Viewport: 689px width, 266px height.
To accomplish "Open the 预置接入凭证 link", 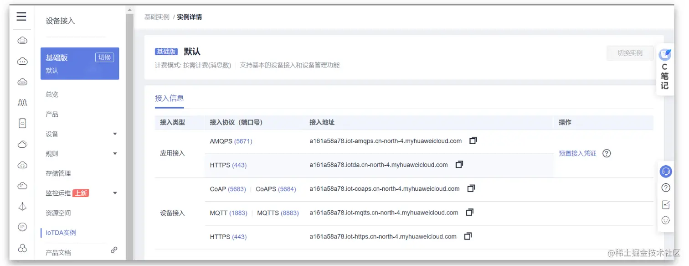I will (x=577, y=153).
